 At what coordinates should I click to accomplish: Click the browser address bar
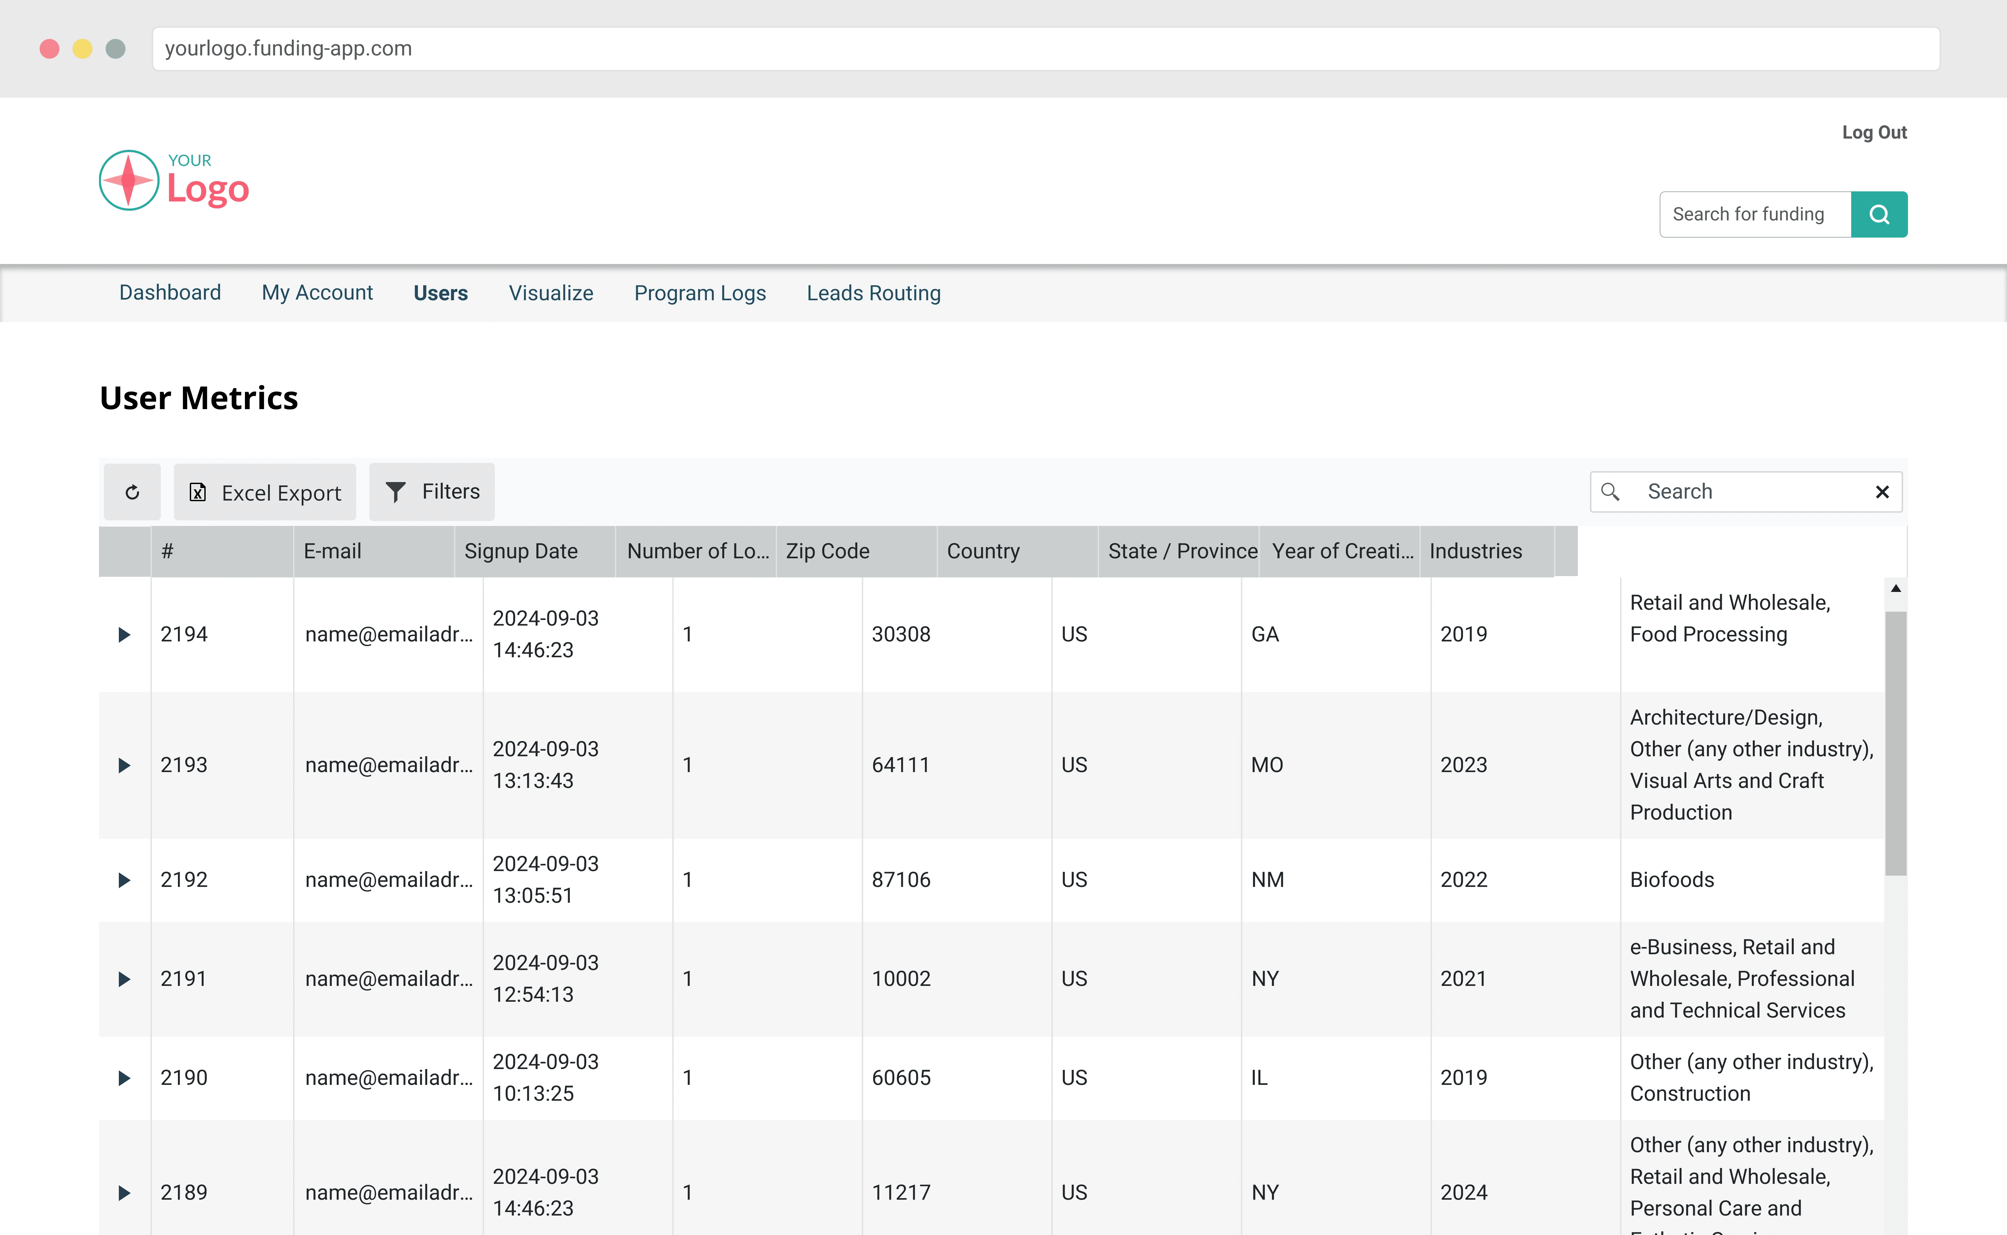(1046, 49)
